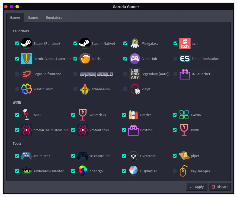
Task: Click the proton-ge-custom-bin atom icon
Action: (x=27, y=130)
